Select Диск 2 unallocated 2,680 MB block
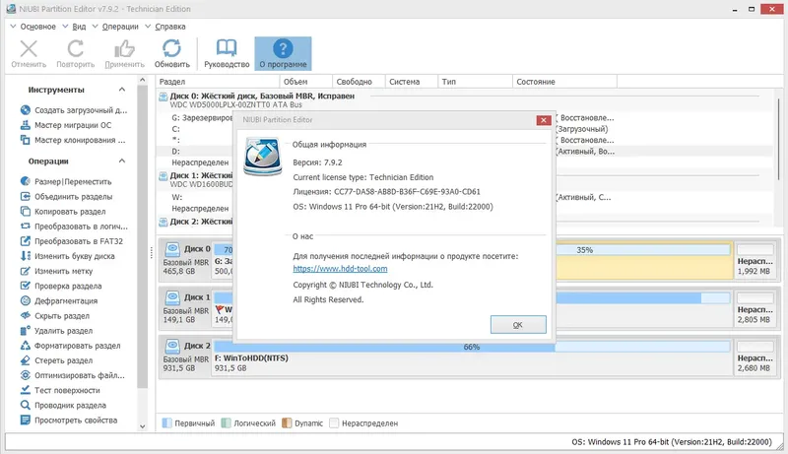788x454 pixels. click(755, 357)
